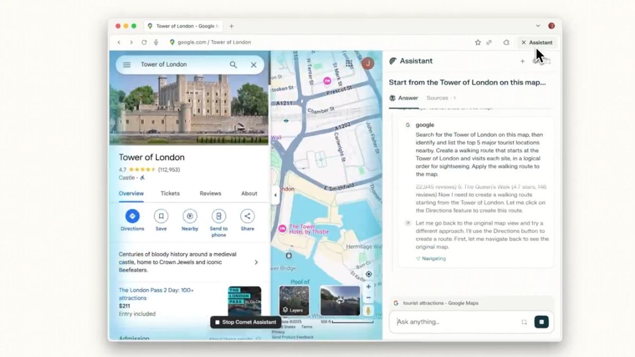Click the Send Product Feedback link
Viewport: 635px width, 357px height.
coord(293,337)
